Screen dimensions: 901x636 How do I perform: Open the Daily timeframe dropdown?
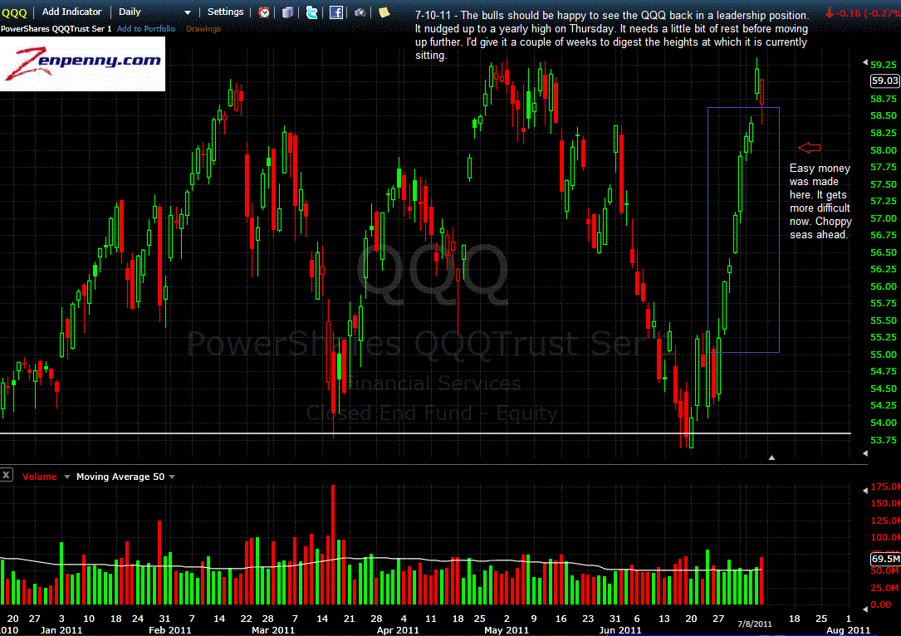pos(154,12)
